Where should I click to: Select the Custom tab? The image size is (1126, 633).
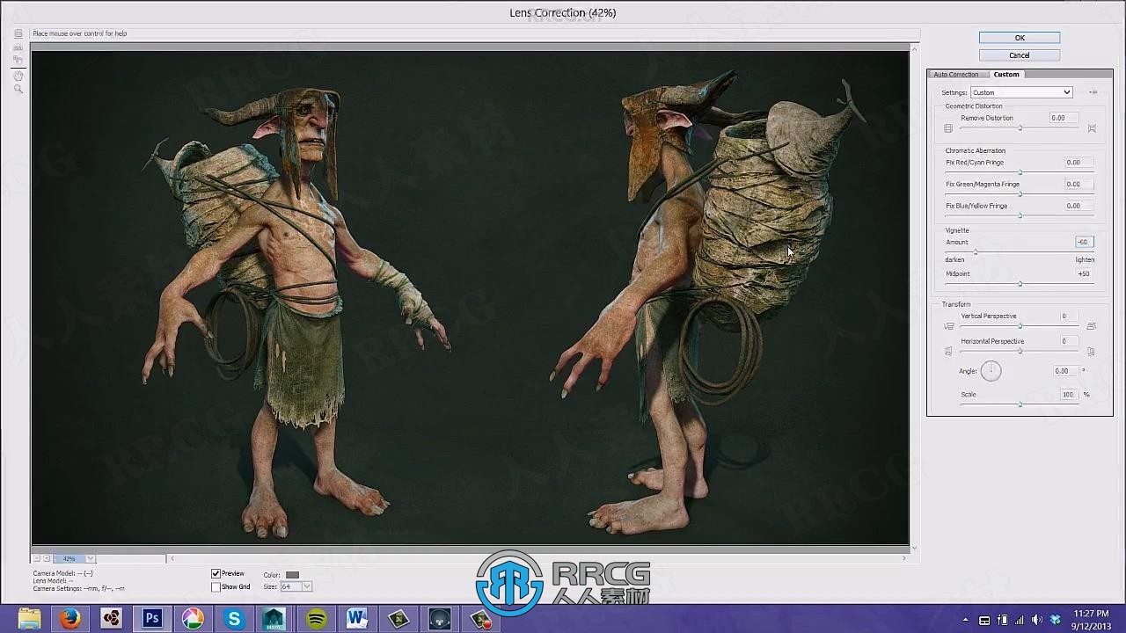[1006, 75]
